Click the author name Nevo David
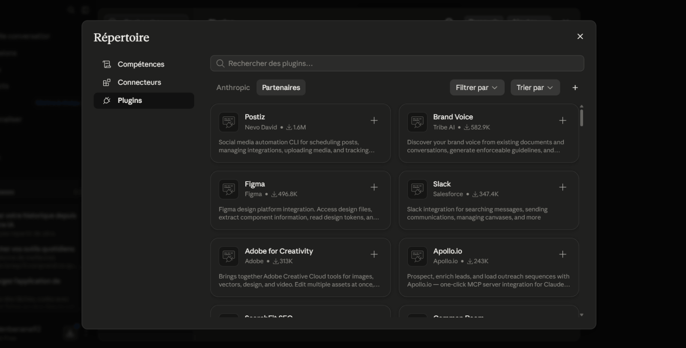686x348 pixels. 261,127
